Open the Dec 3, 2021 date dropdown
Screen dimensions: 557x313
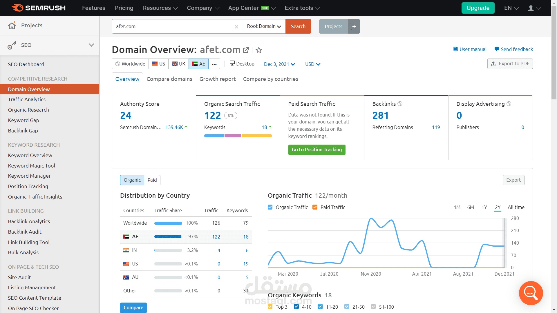(x=279, y=64)
